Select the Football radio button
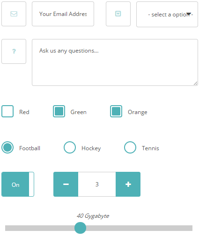The width and height of the screenshot is (199, 238). (x=7, y=147)
